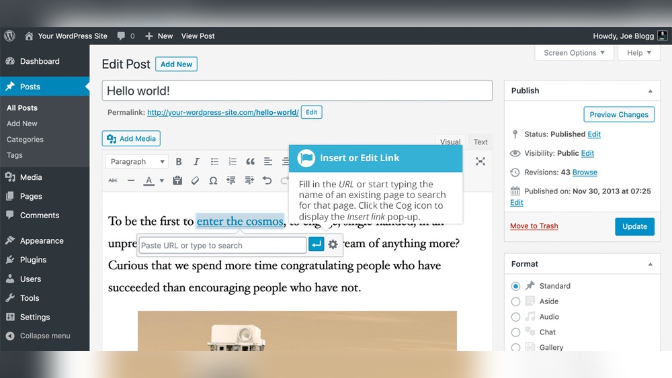Collapse the admin sidebar menu
Screen dimensions: 672x378
pos(44,336)
